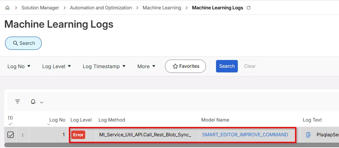
Task: Expand the Log No filter dropdown
Action: click(x=19, y=66)
